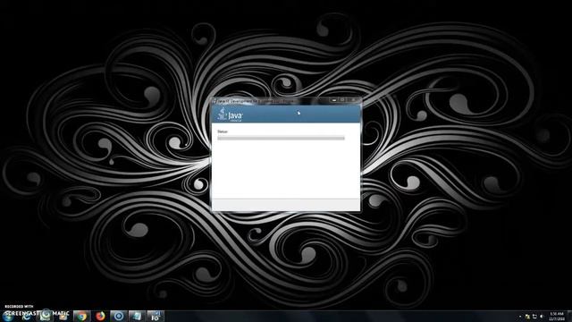The image size is (572, 322).
Task: Open the volume speaker tray icon
Action: click(542, 316)
